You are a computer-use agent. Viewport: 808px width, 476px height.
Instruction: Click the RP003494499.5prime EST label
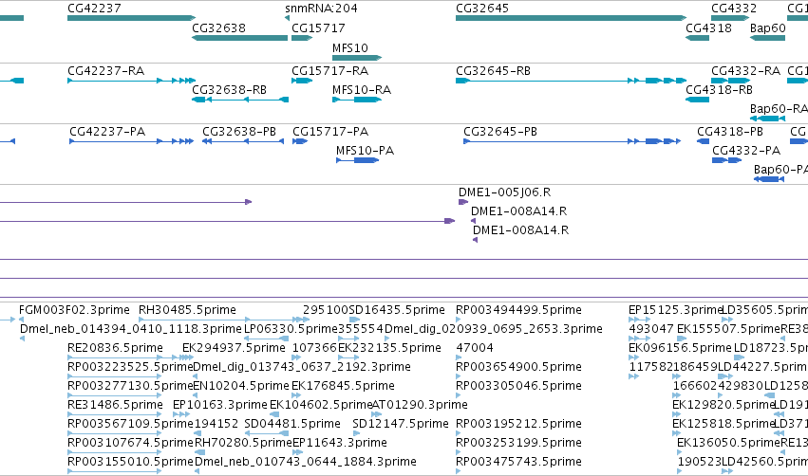[x=519, y=310]
